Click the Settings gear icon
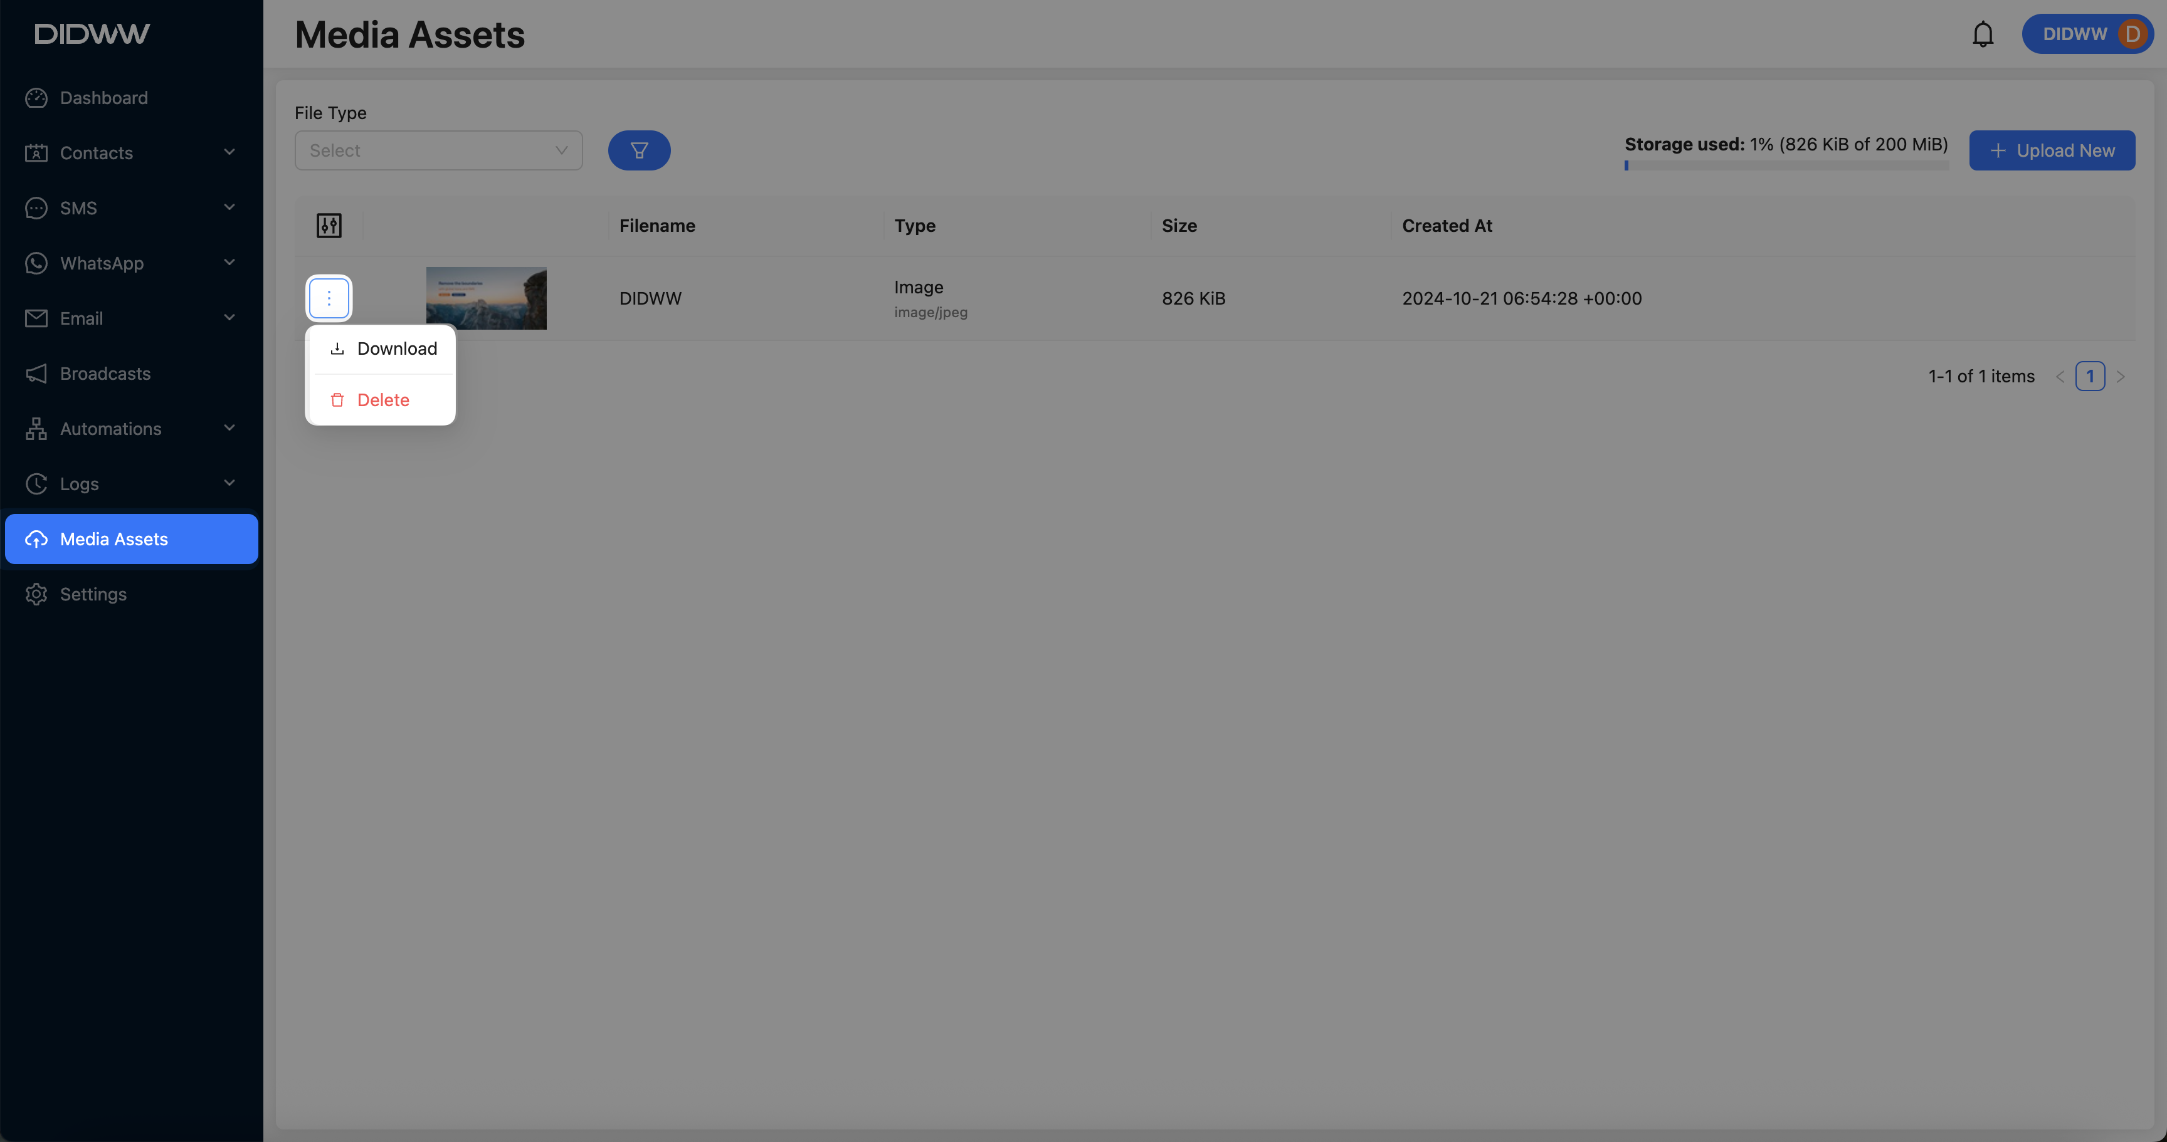2167x1142 pixels. tap(36, 594)
